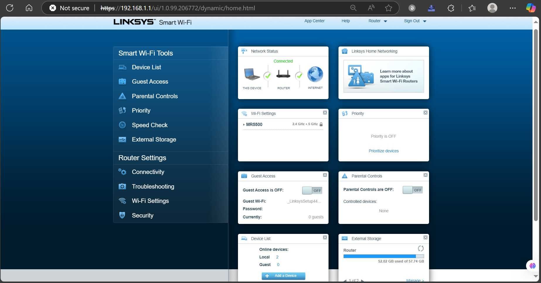Click the Linksys Home Networking widget title

tap(374, 51)
